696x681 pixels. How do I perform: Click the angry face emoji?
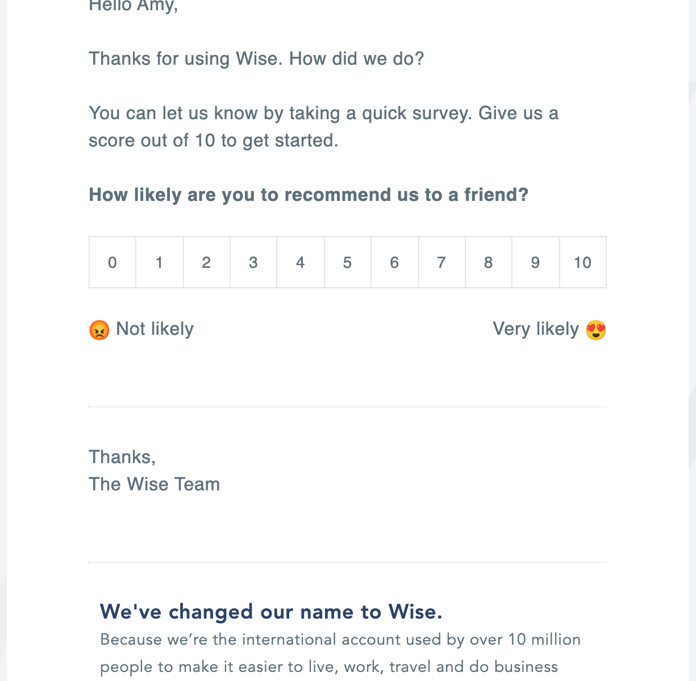99,330
